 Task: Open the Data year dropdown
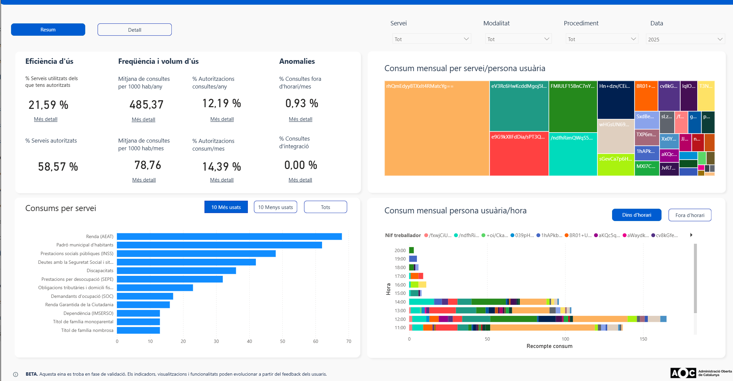coord(685,39)
